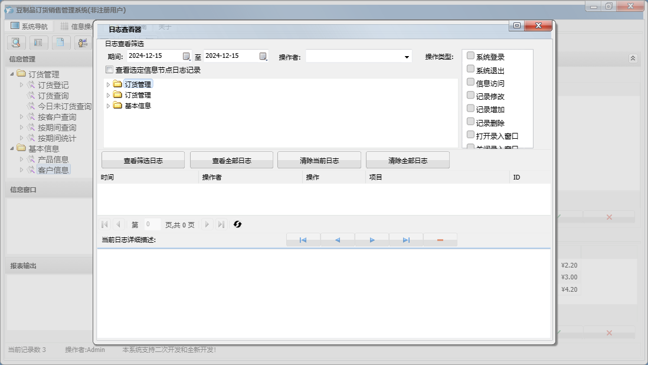Viewport: 648px width, 365px height.
Task: Click the 清除全部日志 button
Action: [407, 161]
